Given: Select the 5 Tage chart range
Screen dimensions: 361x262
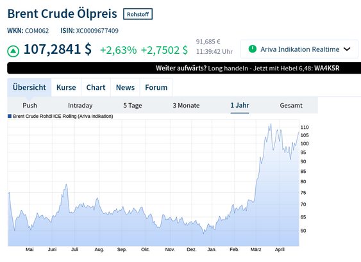Looking at the screenshot, I should (132, 105).
